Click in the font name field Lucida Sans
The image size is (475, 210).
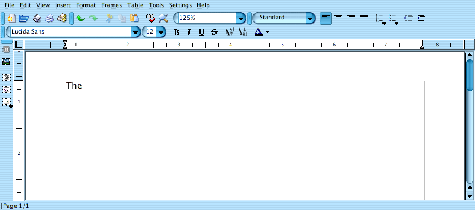click(x=71, y=32)
